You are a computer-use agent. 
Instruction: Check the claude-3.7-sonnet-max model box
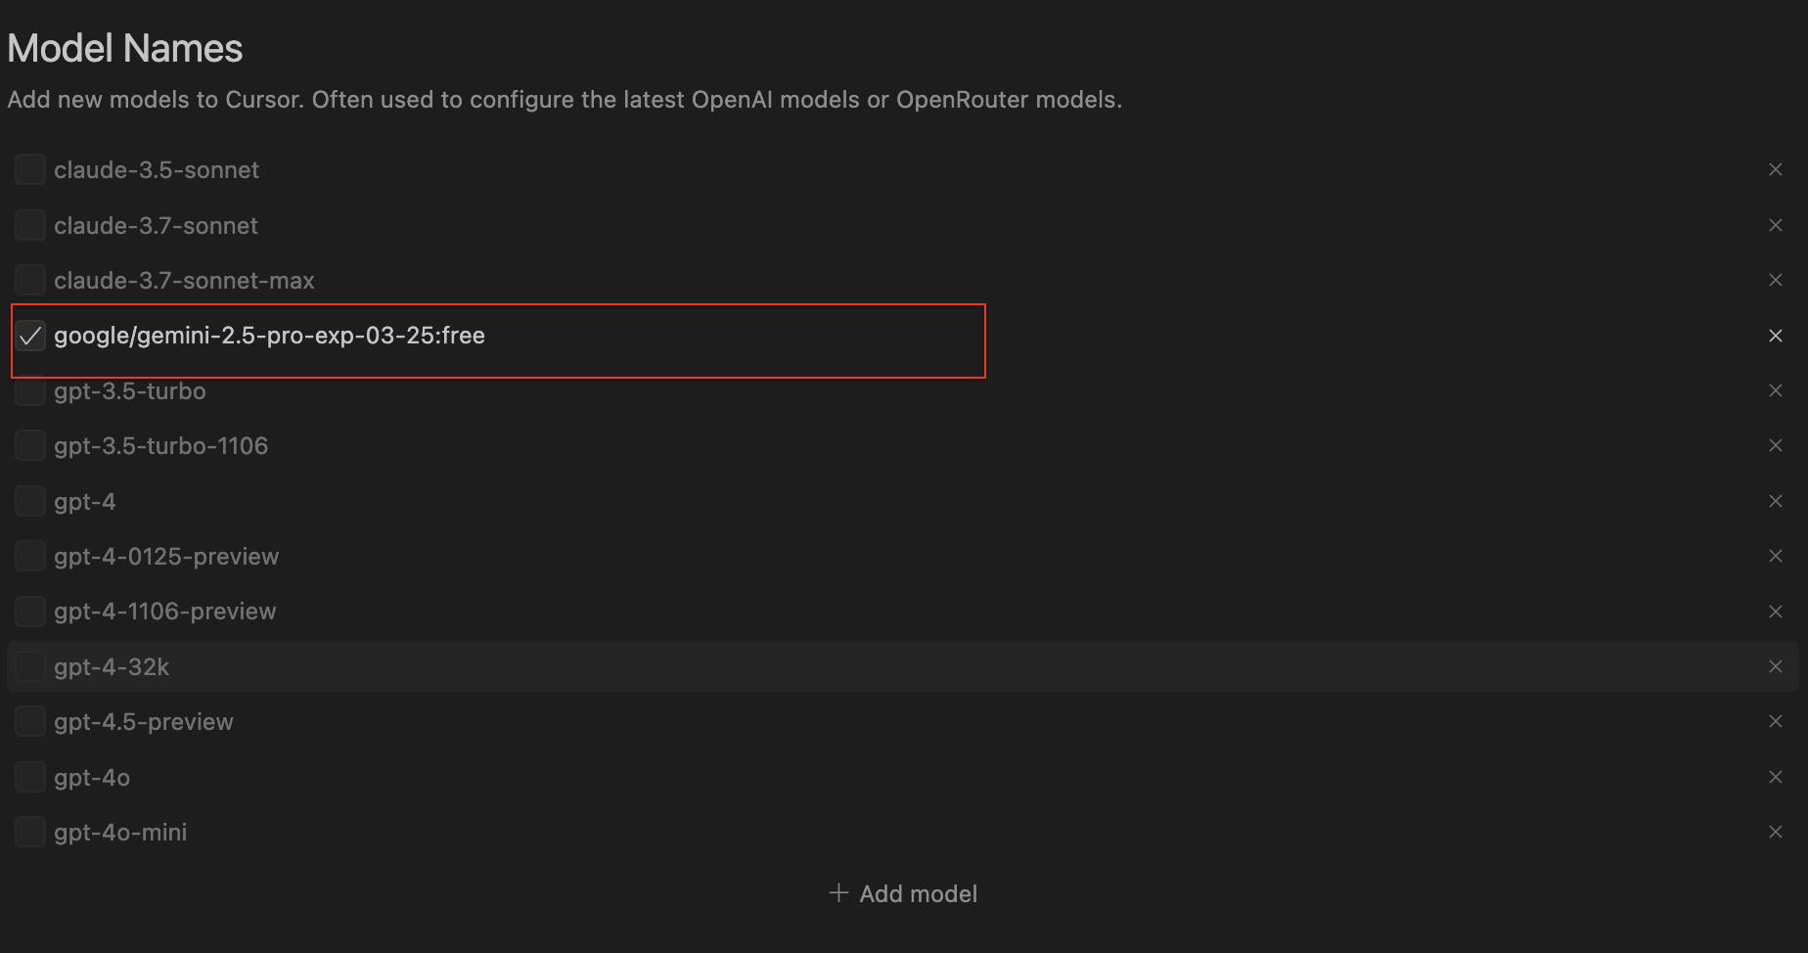(x=30, y=280)
